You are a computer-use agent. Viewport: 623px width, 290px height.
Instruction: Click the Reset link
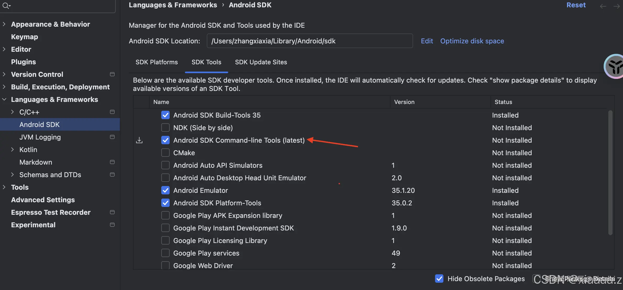click(x=576, y=5)
